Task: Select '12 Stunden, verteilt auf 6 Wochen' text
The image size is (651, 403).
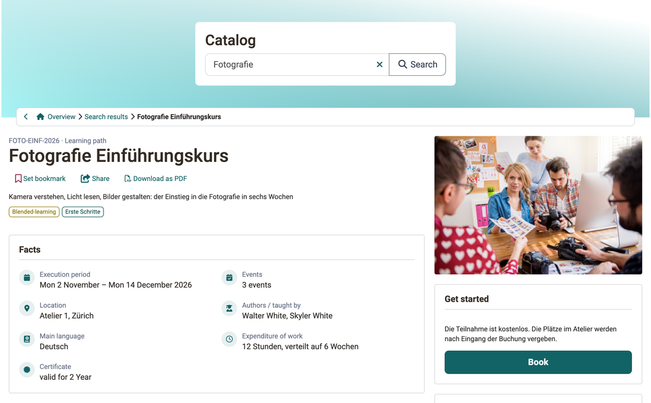Action: click(300, 346)
